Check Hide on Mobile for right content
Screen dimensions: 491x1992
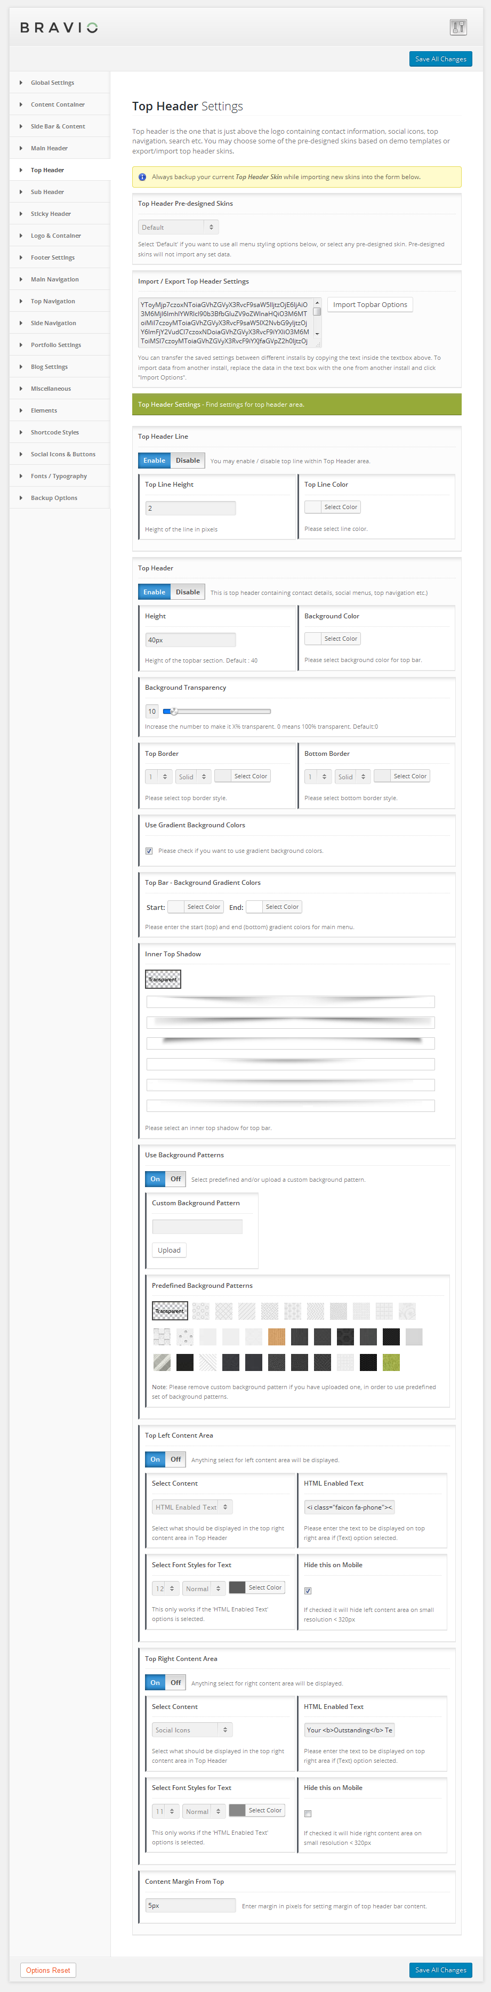(x=308, y=1813)
